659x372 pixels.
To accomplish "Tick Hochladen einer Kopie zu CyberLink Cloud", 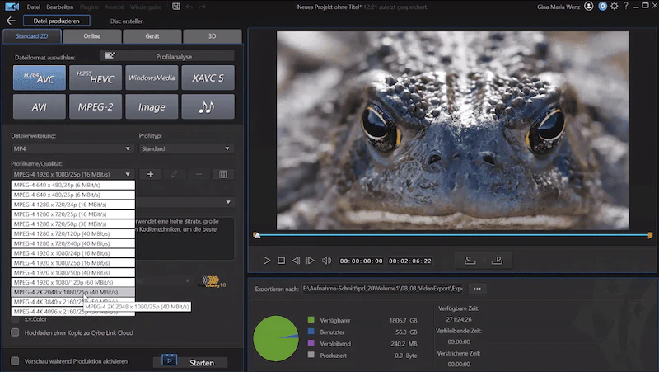I will point(15,332).
